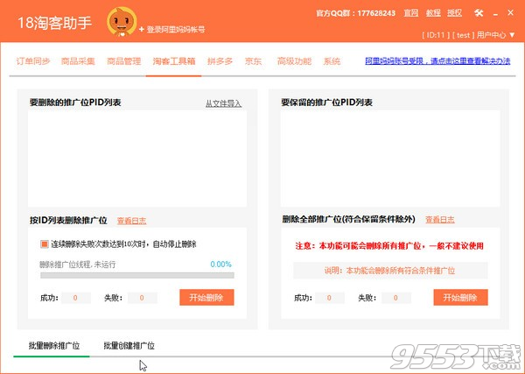This screenshot has width=525, height=374.
Task: Select the 淘客工具箱 tab
Action: click(174, 61)
